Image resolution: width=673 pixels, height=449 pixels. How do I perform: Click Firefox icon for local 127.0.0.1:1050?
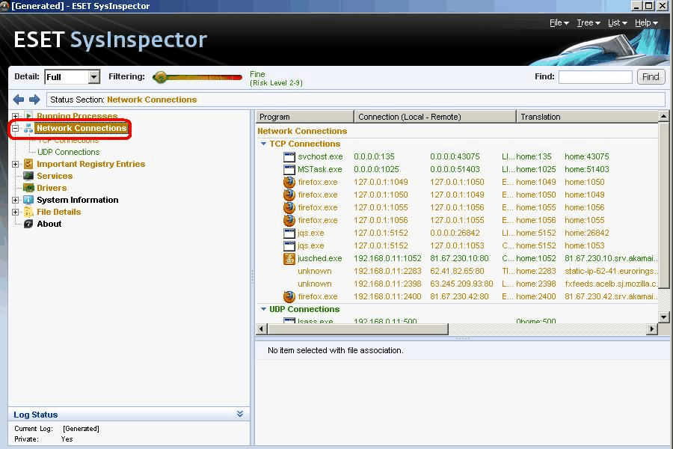tap(289, 195)
